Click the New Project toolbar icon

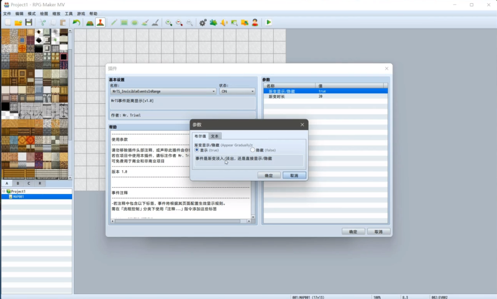pos(8,22)
